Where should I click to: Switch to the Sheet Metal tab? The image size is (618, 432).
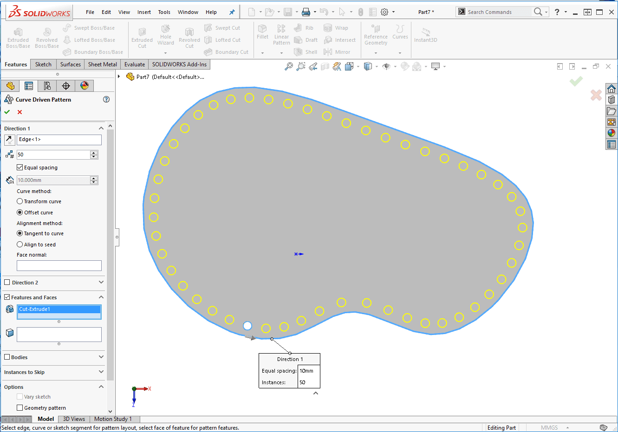tap(103, 64)
